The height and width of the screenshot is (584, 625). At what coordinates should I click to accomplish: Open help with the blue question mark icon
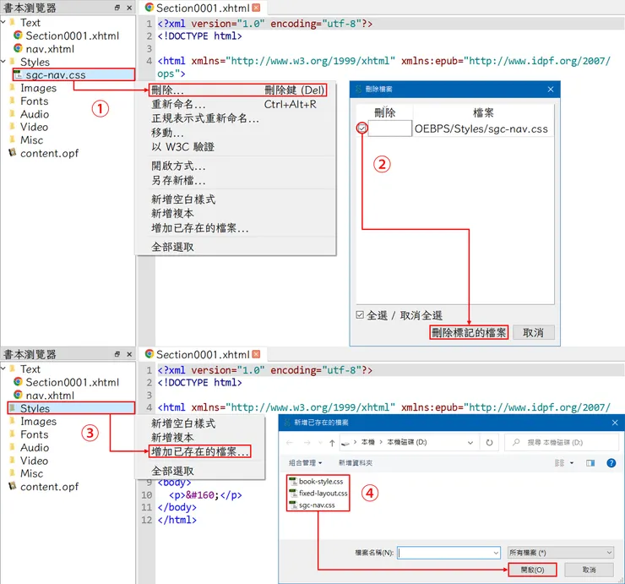pos(611,463)
